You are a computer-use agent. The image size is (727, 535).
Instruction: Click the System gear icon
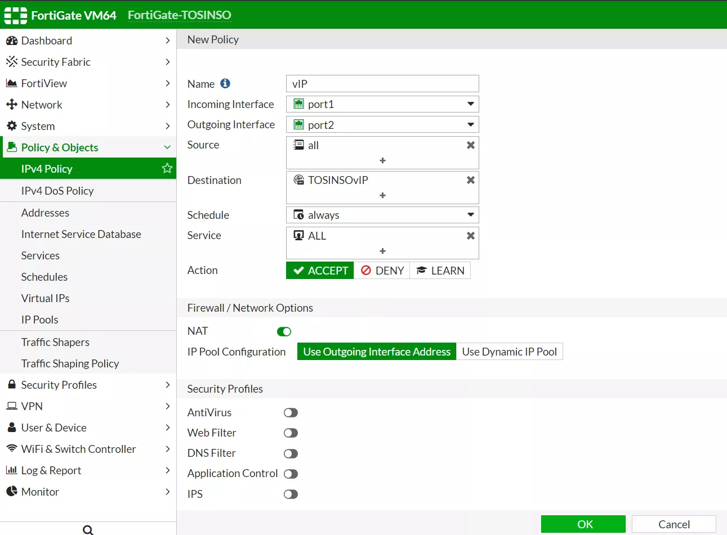click(11, 126)
